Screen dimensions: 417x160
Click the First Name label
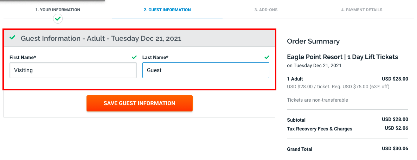point(23,57)
